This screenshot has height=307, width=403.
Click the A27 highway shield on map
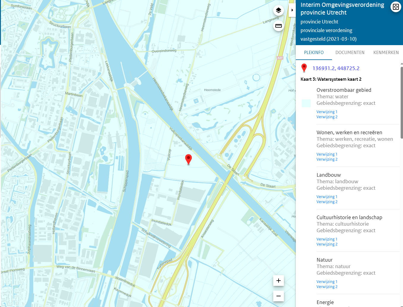[280, 58]
